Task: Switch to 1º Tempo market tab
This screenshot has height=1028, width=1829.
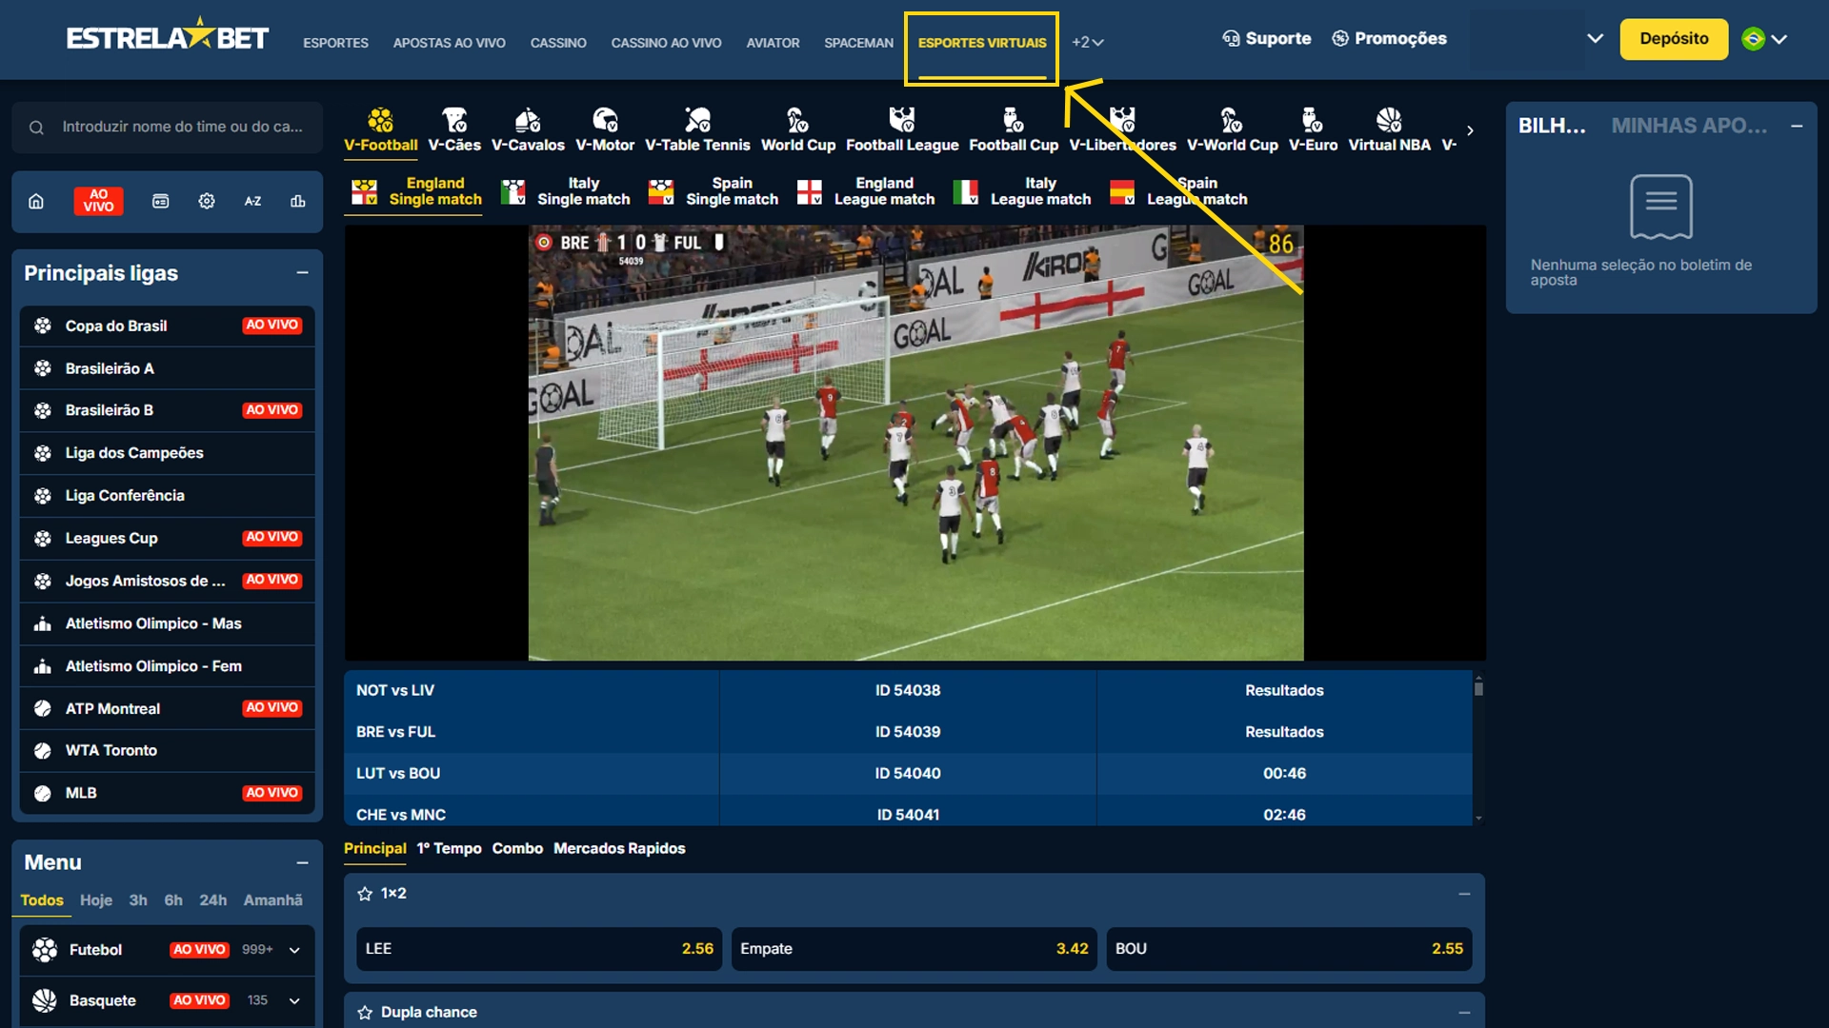Action: [x=449, y=848]
